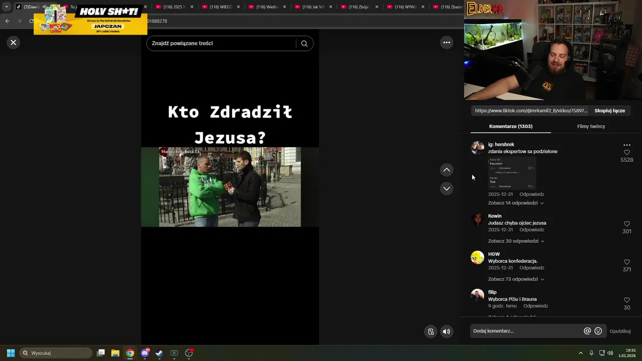Screen dimensions: 642x361
Task: Show hidden system tray icons chevron
Action: click(581, 353)
